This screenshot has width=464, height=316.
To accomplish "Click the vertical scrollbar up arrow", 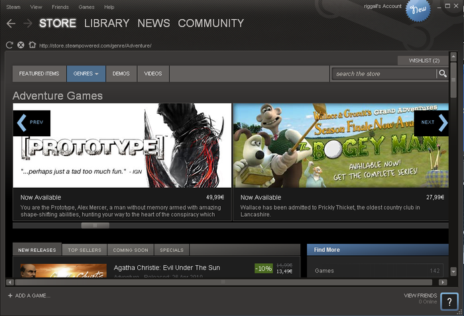I will [x=453, y=56].
